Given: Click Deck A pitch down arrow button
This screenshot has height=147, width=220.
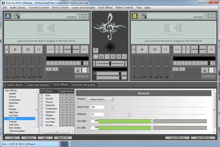Looking at the screenshot, I should pos(57,49).
